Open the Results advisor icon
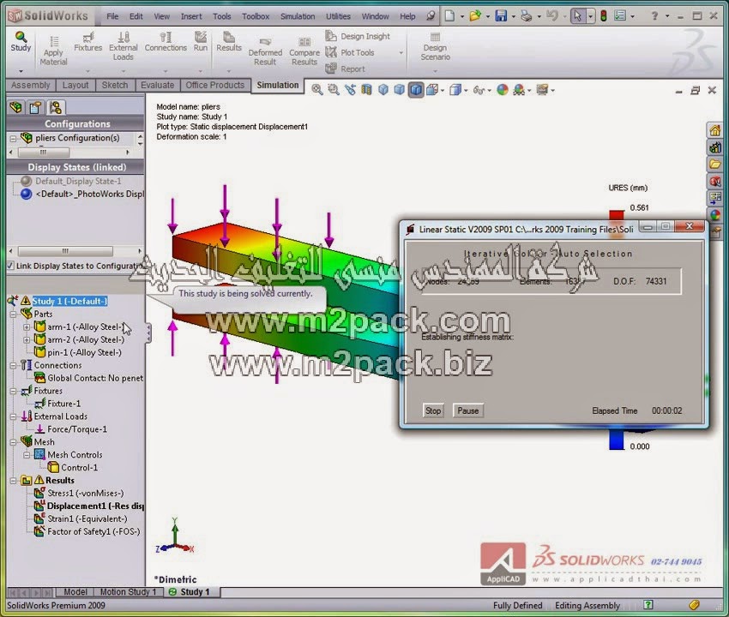This screenshot has width=729, height=617. (229, 37)
